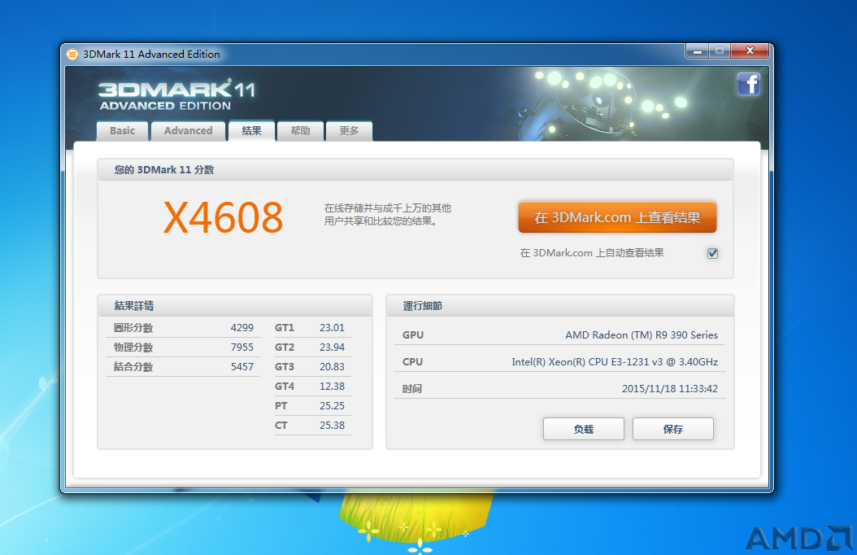The image size is (857, 555).
Task: Click the GT1 value 23.01
Action: pos(332,327)
